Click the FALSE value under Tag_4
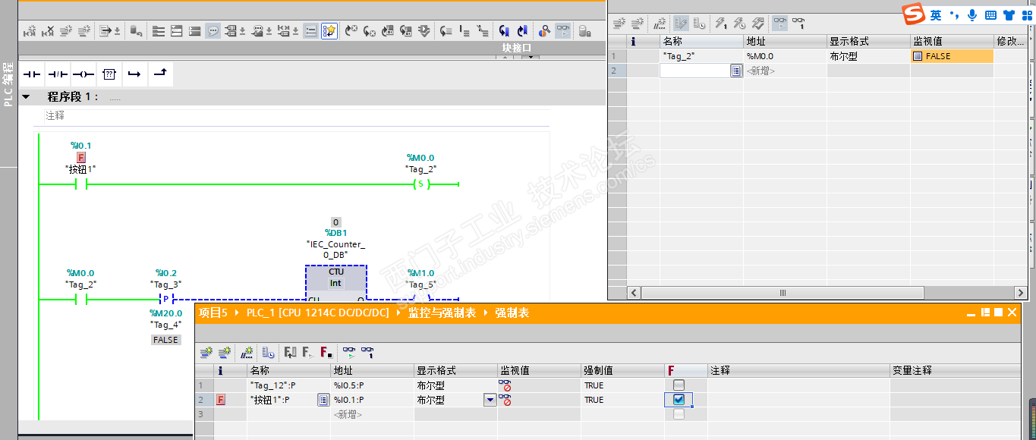1036x440 pixels. pos(165,340)
